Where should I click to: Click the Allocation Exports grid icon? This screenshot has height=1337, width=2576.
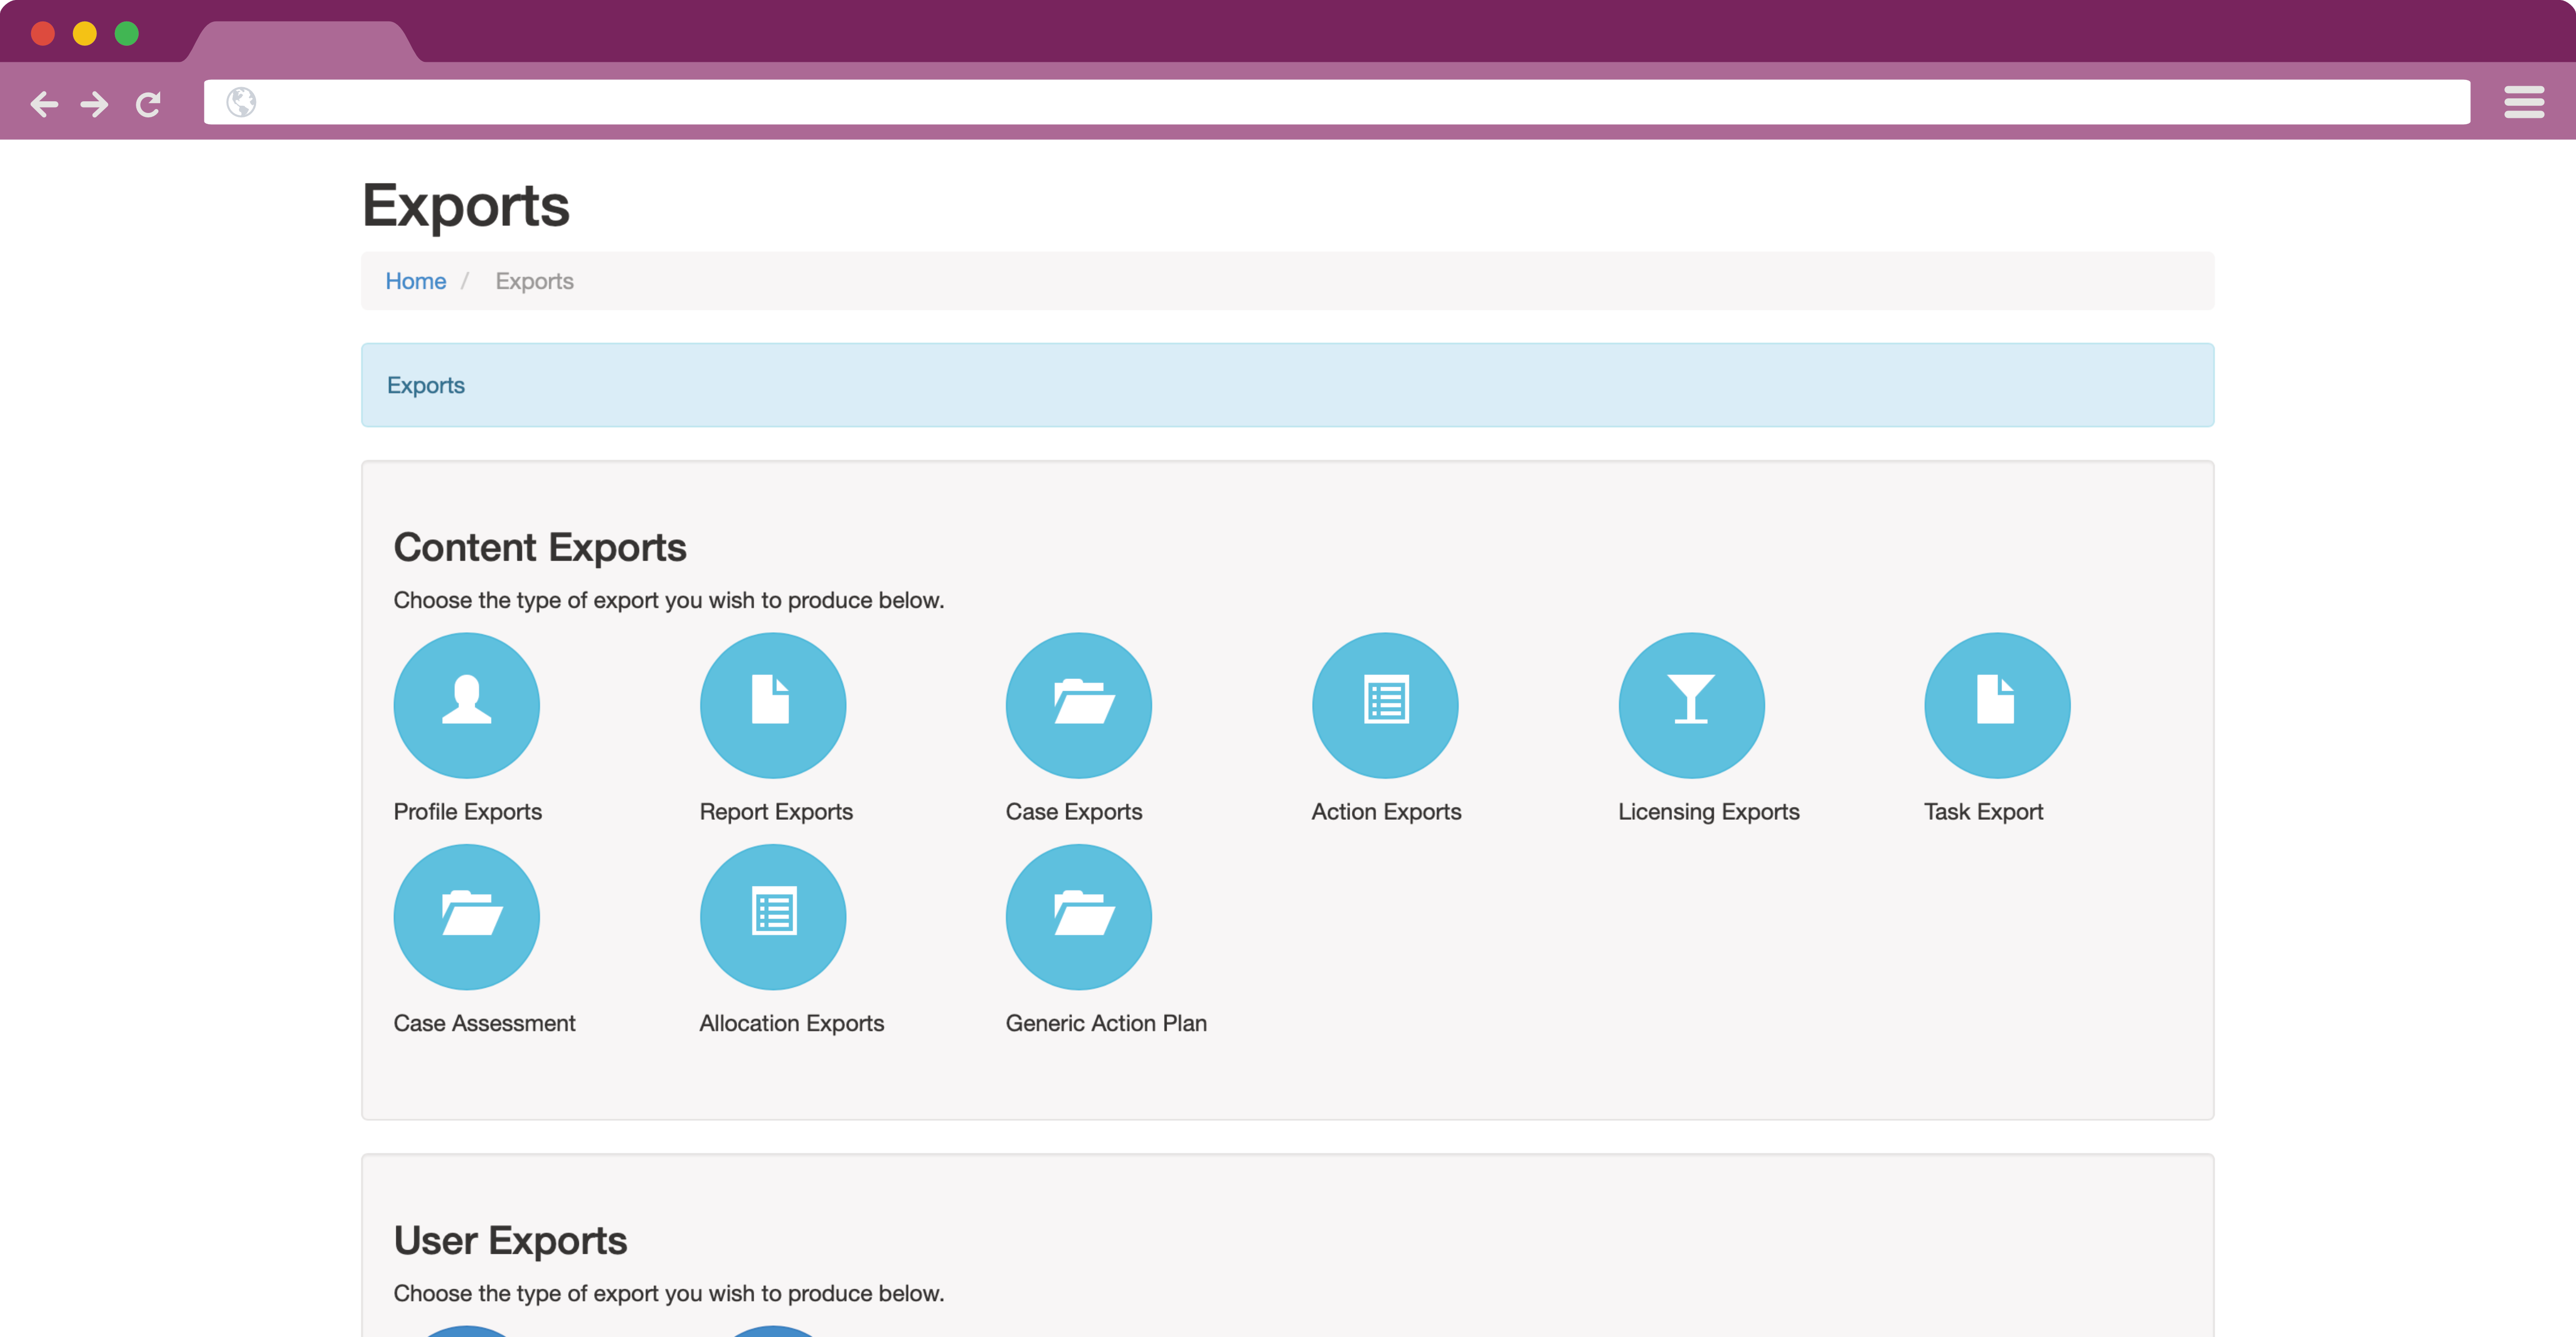772,916
